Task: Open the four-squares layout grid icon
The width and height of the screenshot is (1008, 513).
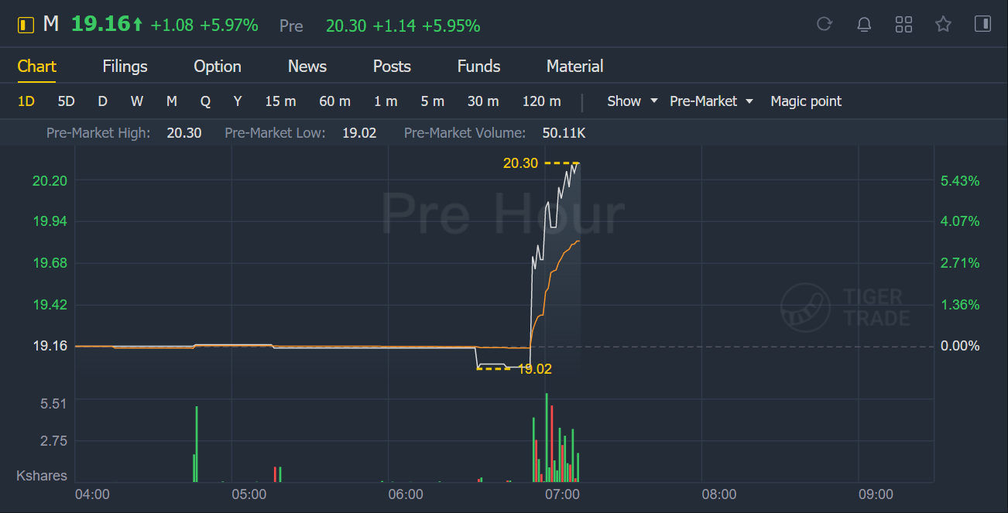Action: (x=903, y=25)
